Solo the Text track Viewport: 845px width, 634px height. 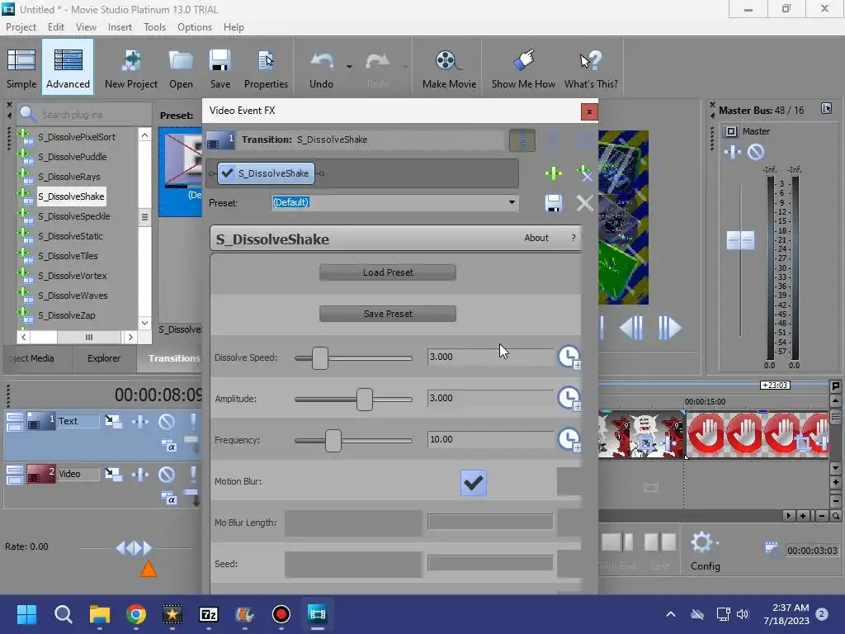click(193, 421)
